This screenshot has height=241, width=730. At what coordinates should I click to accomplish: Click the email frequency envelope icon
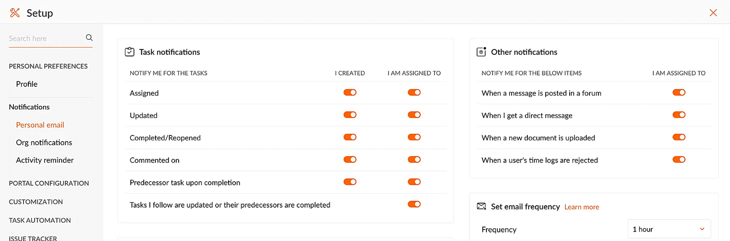pyautogui.click(x=481, y=206)
